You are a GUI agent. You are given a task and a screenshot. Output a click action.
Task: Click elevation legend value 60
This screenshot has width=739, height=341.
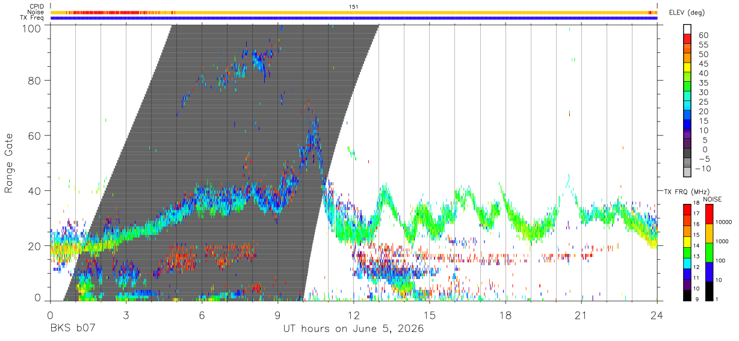pos(703,35)
